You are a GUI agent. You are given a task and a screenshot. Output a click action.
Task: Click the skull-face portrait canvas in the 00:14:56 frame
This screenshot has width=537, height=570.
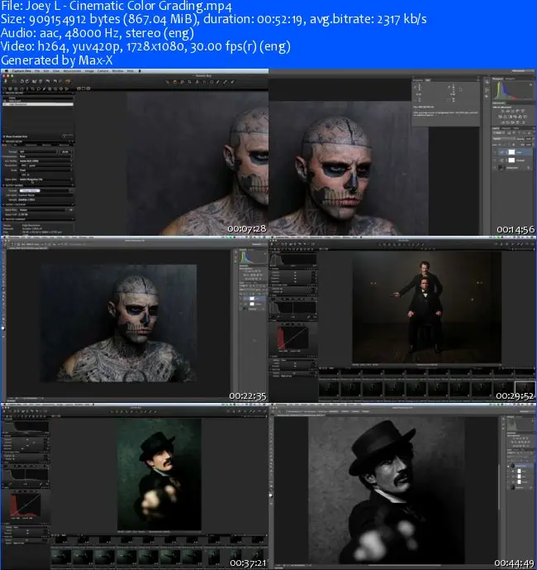[349, 167]
